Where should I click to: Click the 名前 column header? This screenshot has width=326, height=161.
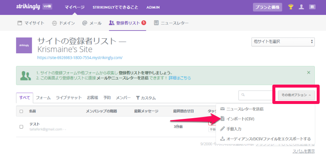[32, 111]
